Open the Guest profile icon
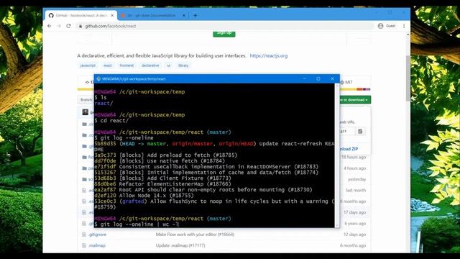Screen dimensions: 460x259 click(x=380, y=26)
